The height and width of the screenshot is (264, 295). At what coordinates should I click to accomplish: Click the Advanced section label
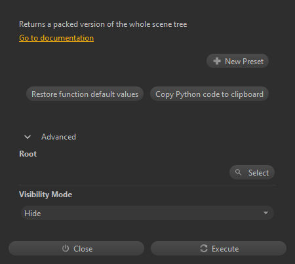click(58, 137)
